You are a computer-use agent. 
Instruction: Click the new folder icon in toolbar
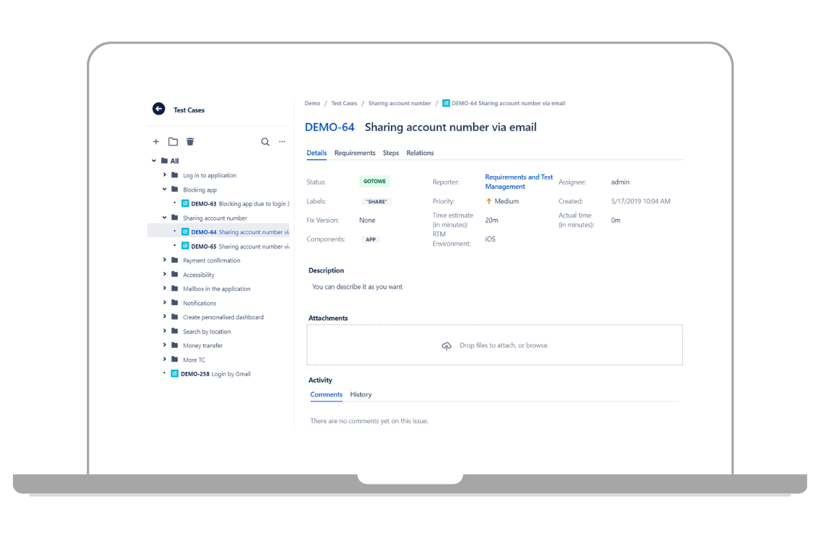[x=173, y=142]
